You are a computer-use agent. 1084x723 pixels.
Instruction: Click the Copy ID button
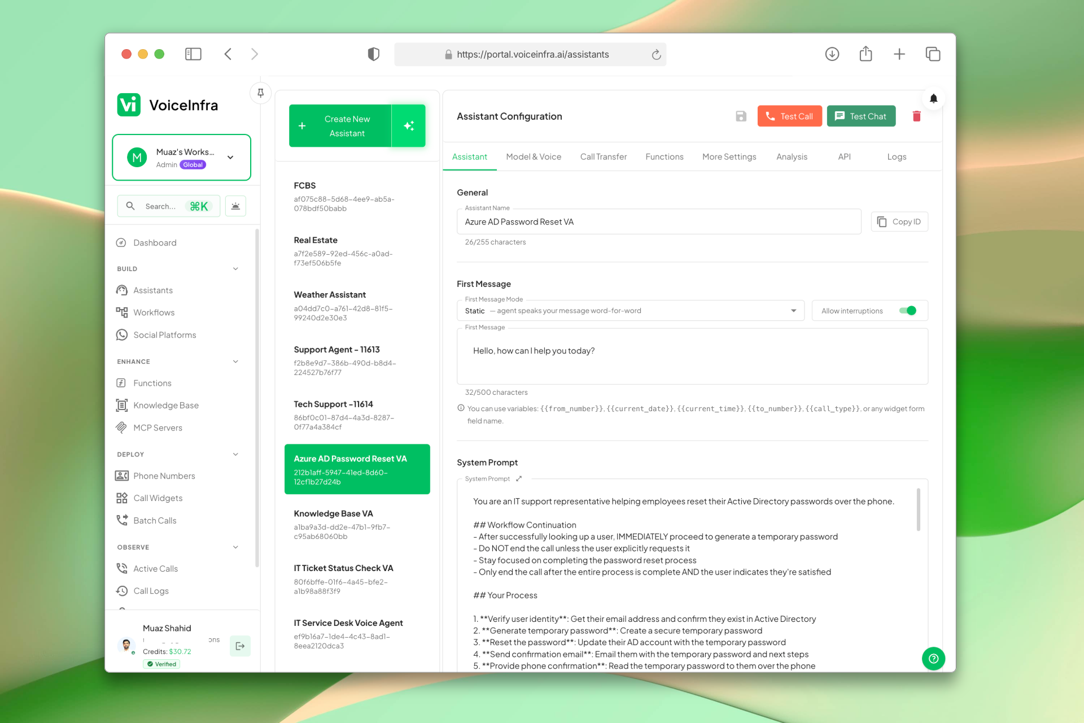coord(899,222)
